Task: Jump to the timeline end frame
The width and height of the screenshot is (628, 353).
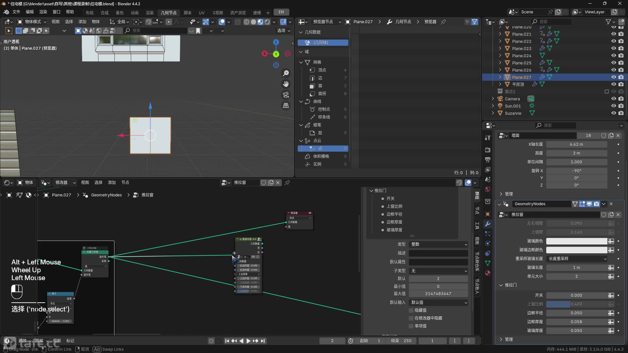Action: [263, 341]
